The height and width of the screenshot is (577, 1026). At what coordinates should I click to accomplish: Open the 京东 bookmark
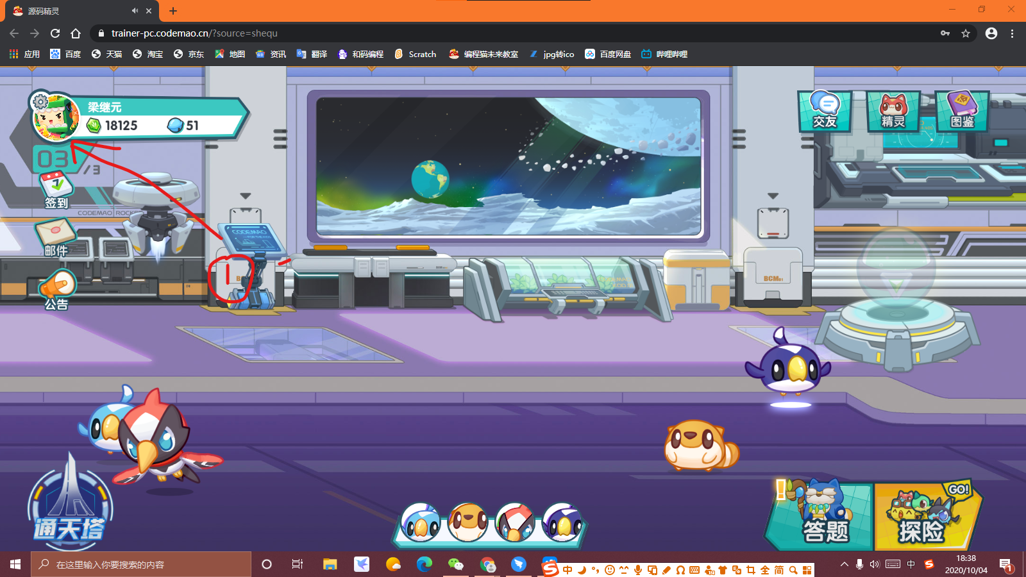click(189, 54)
